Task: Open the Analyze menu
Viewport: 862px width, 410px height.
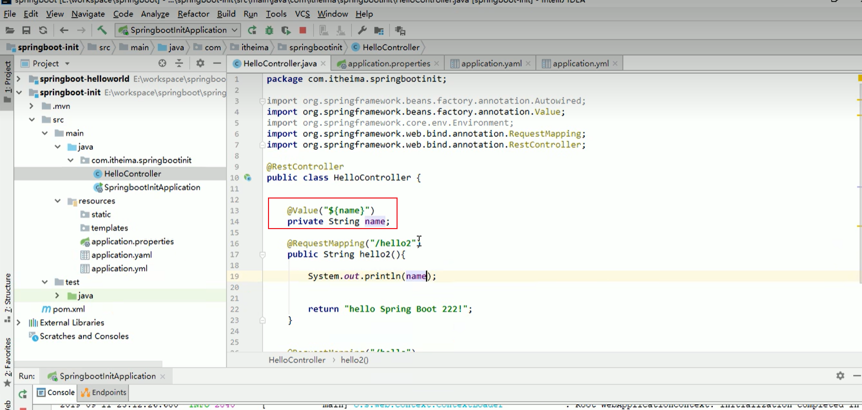Action: (x=155, y=14)
